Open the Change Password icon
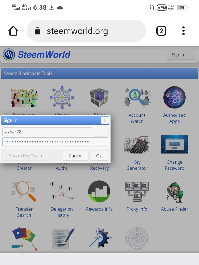This screenshot has height=265, width=199. coord(174,144)
